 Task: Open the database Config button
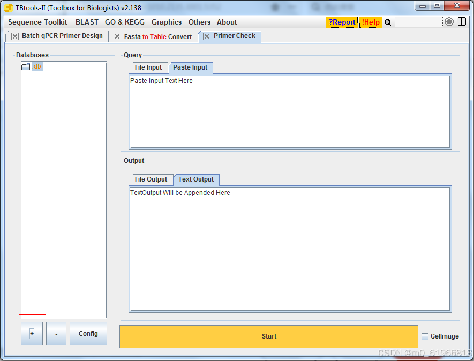pyautogui.click(x=88, y=334)
